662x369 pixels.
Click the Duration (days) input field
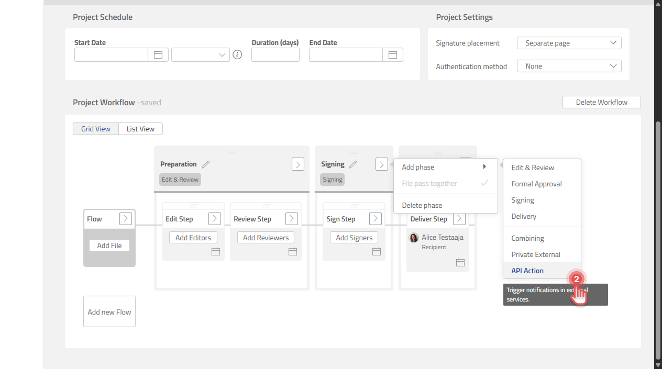[275, 54]
